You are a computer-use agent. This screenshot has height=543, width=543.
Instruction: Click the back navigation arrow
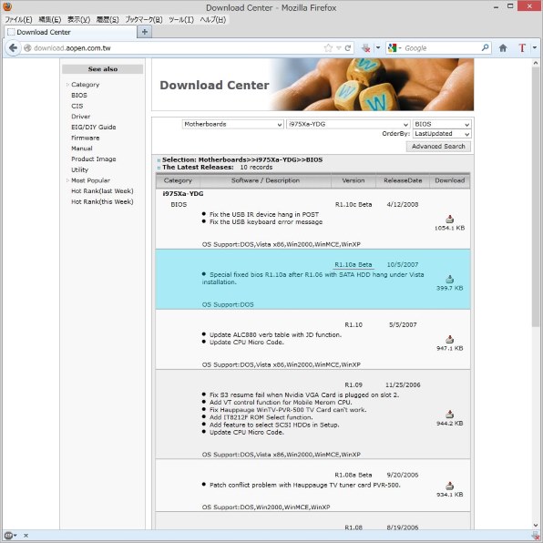point(13,47)
